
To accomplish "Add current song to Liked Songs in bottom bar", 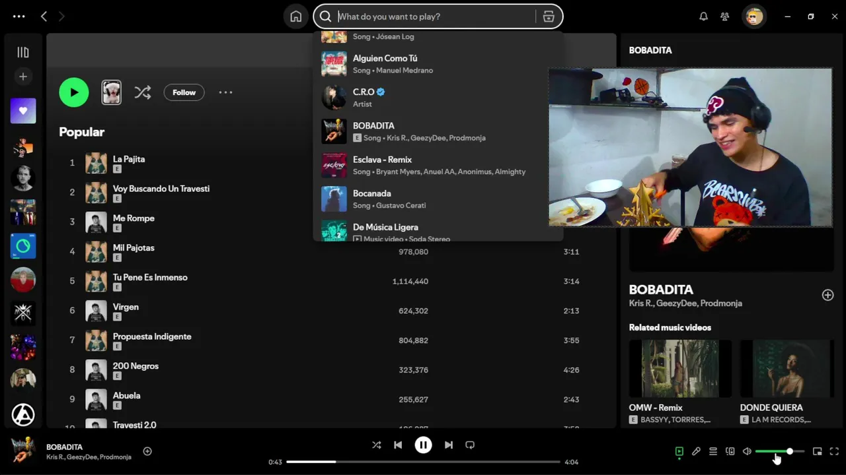I will 147,451.
